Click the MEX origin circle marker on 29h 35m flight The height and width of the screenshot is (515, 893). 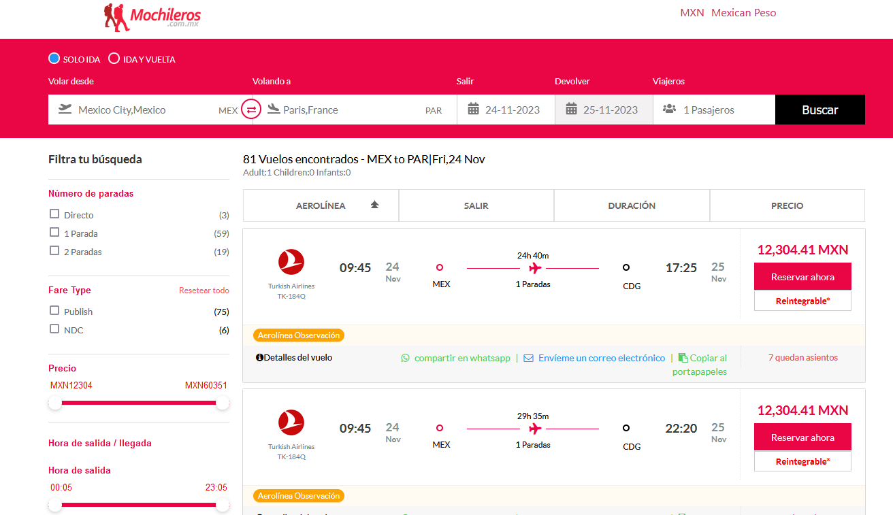tap(440, 428)
